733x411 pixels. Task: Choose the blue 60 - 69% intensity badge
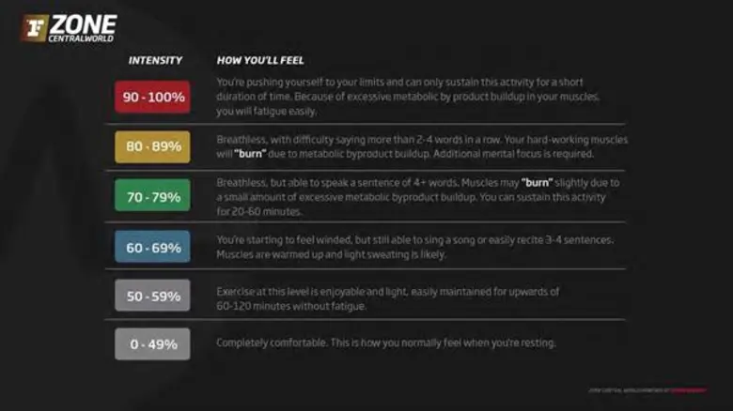tap(152, 247)
